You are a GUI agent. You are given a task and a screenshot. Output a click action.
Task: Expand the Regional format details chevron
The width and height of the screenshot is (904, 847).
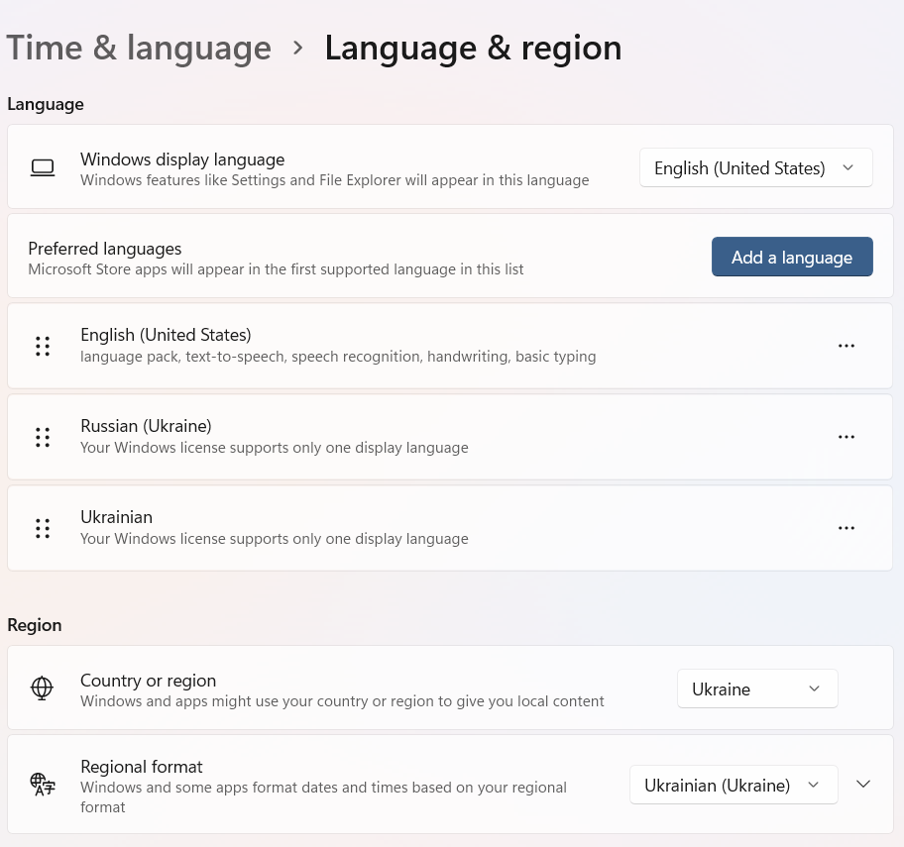point(863,785)
